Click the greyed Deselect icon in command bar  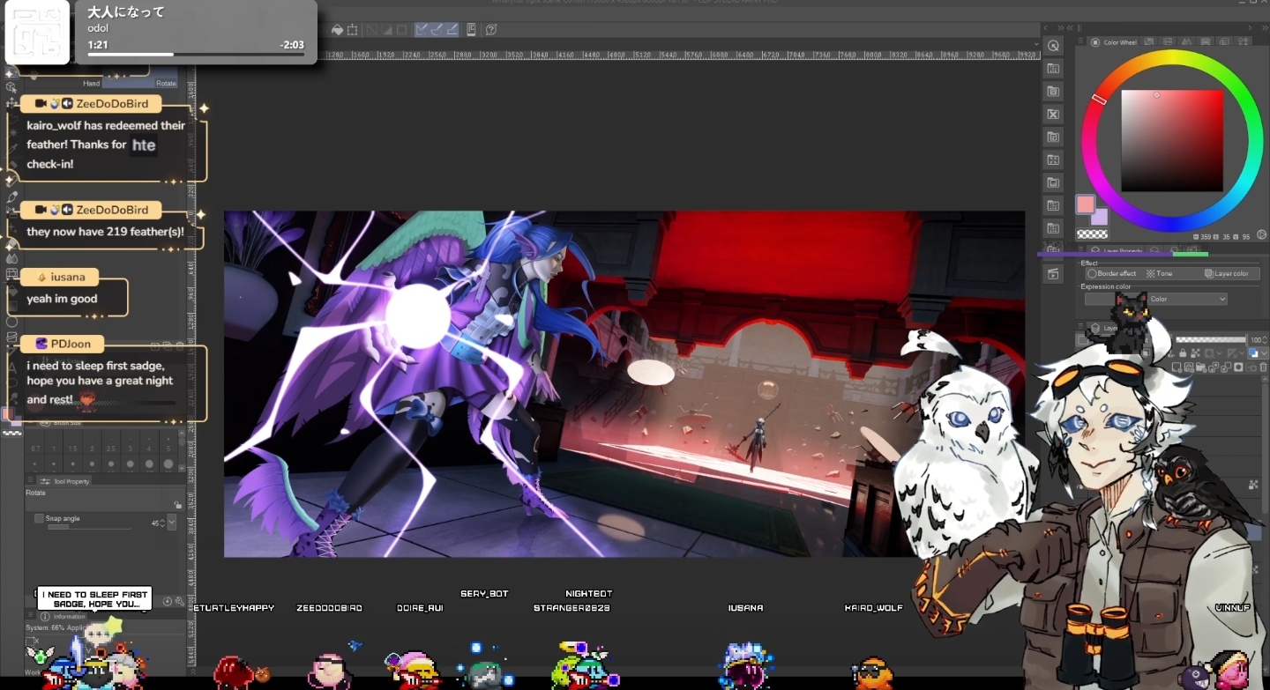coord(371,30)
